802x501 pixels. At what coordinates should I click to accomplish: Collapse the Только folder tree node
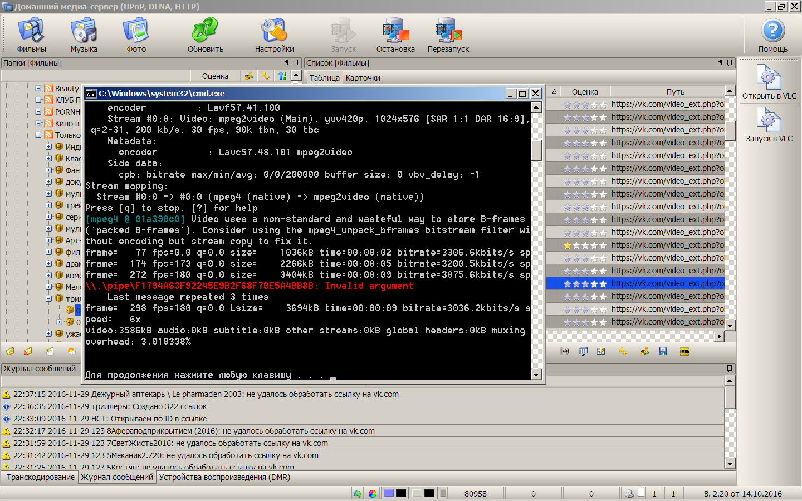38,135
